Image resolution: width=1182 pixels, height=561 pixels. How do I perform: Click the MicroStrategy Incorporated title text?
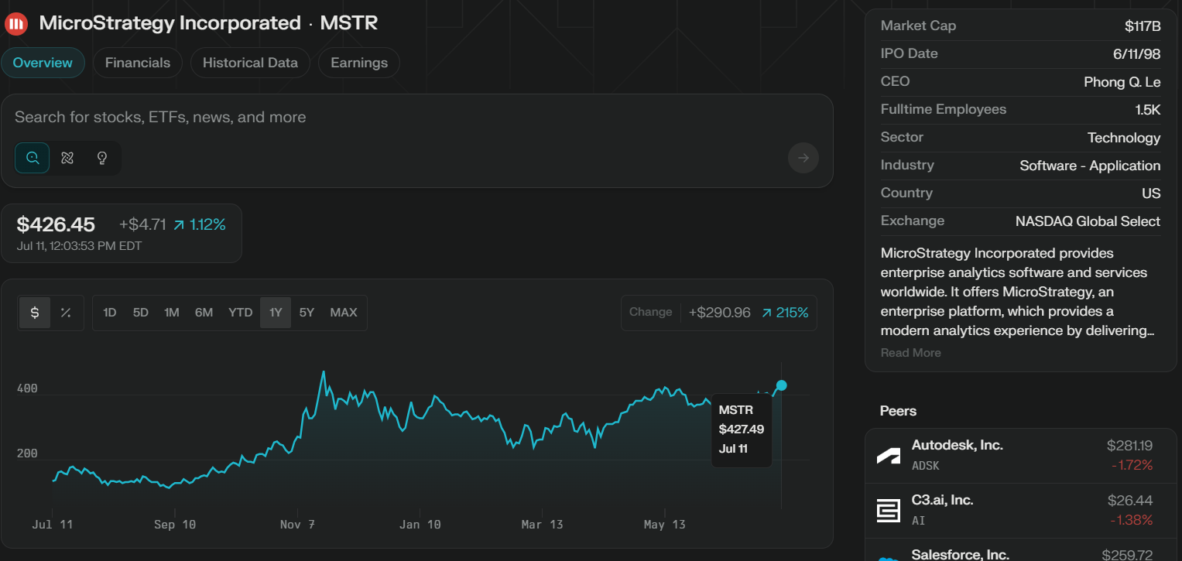pos(170,23)
